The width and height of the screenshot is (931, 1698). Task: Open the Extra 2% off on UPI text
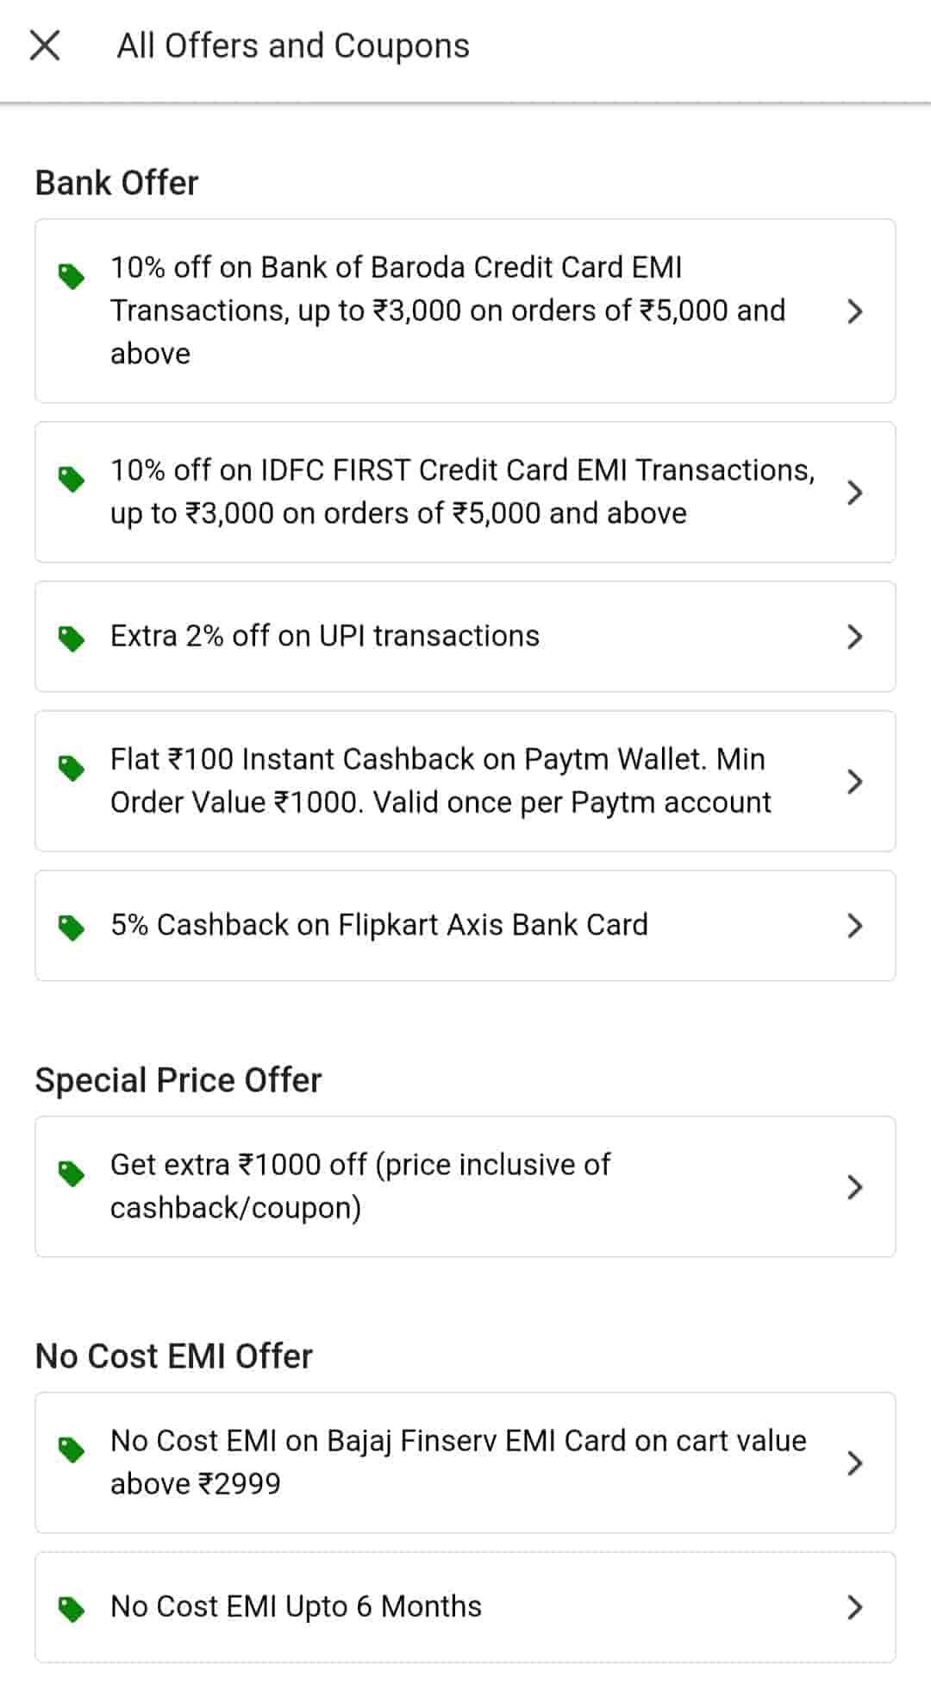(x=324, y=636)
